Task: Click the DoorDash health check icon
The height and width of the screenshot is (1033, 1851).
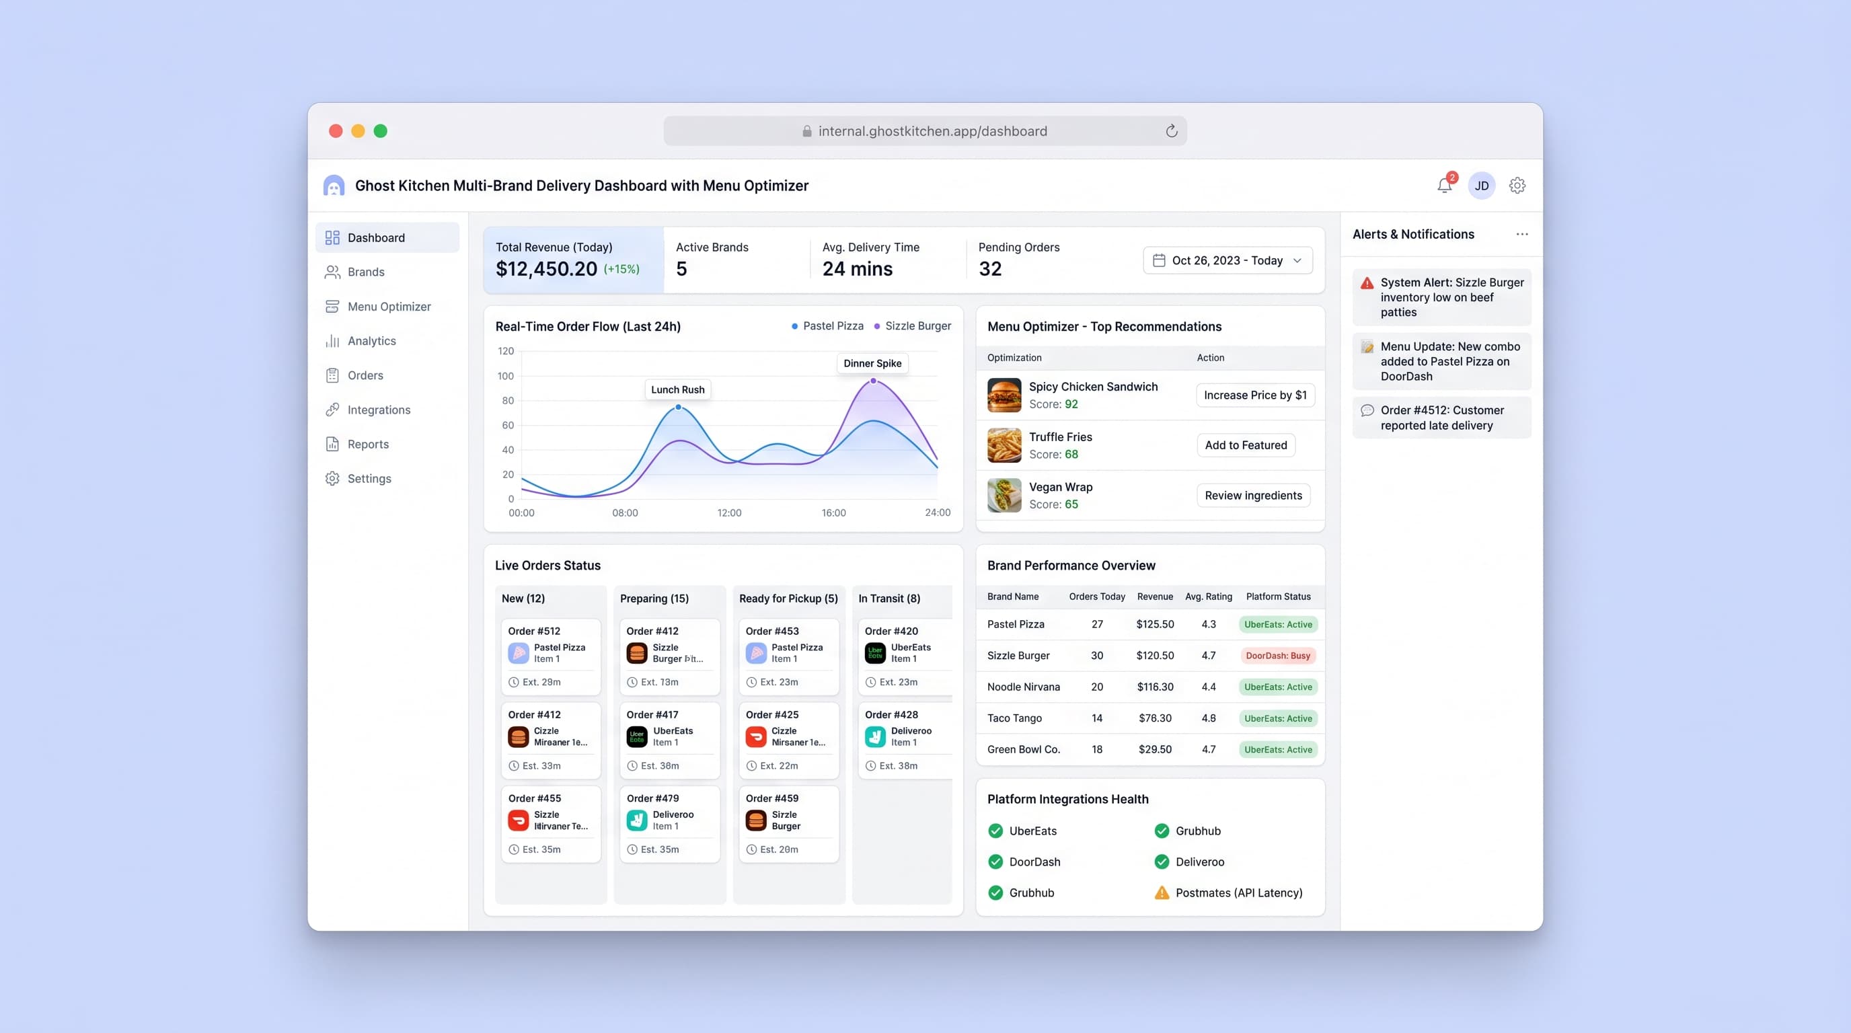Action: click(x=995, y=862)
